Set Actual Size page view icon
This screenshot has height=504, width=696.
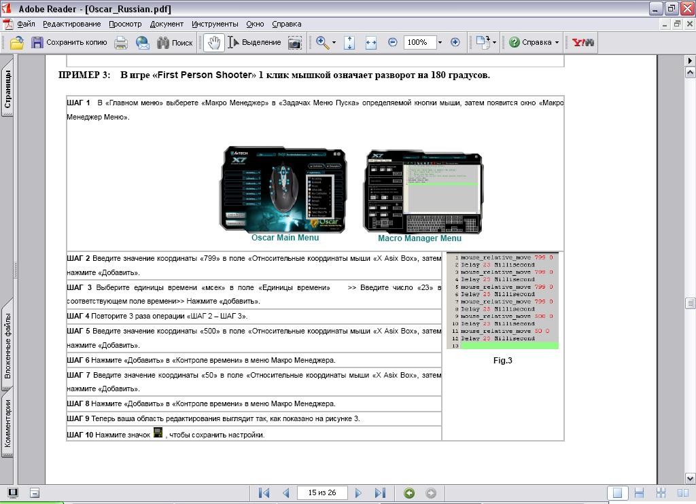(349, 43)
